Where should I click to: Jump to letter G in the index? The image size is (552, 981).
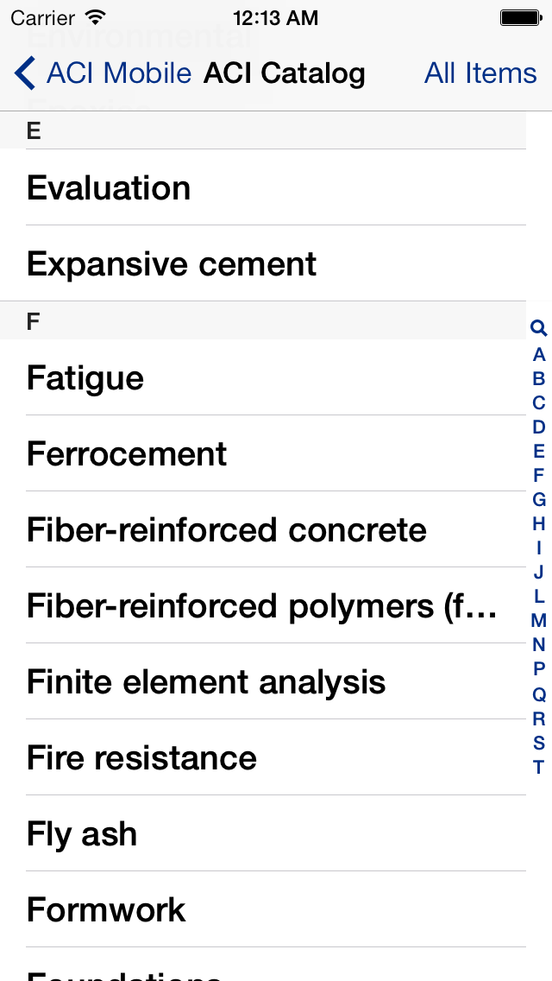(x=538, y=499)
